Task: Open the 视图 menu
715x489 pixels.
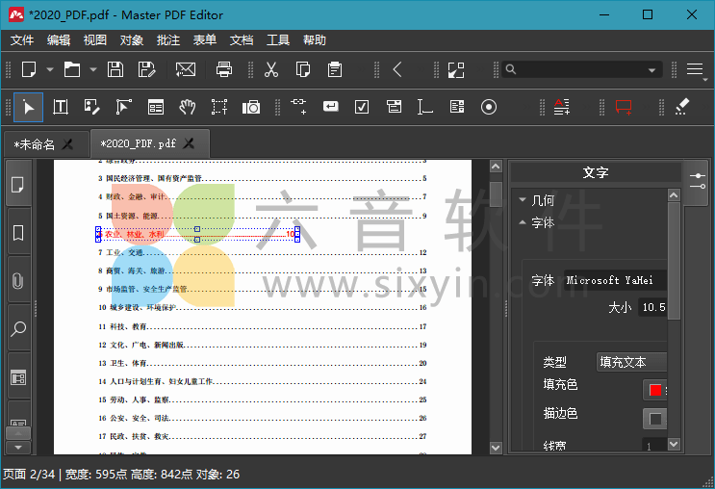Action: [95, 40]
